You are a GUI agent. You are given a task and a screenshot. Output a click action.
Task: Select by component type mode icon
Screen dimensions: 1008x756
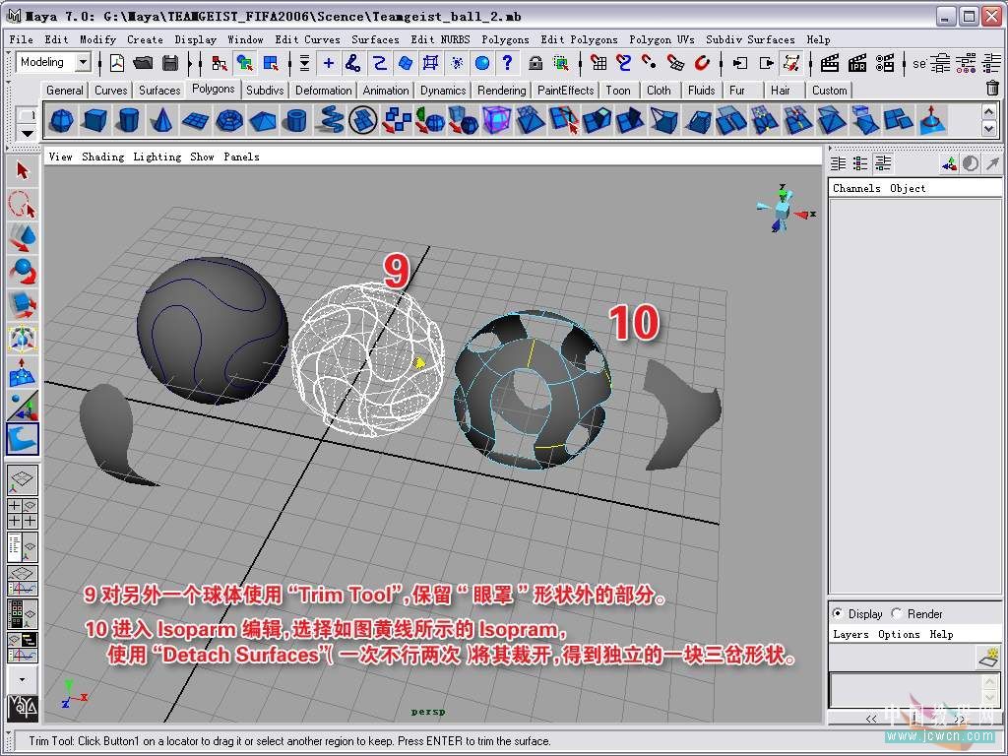coord(271,63)
